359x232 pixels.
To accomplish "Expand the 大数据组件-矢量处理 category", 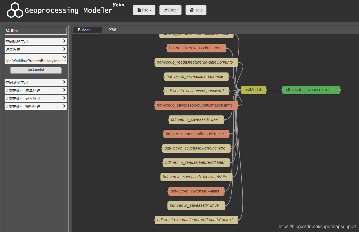I will pyautogui.click(x=36, y=91).
